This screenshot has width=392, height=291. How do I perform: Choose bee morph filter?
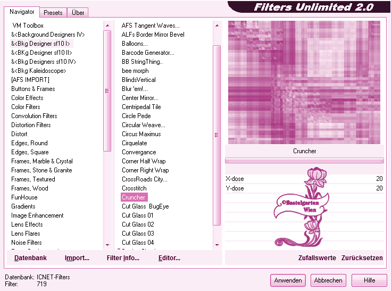135,71
